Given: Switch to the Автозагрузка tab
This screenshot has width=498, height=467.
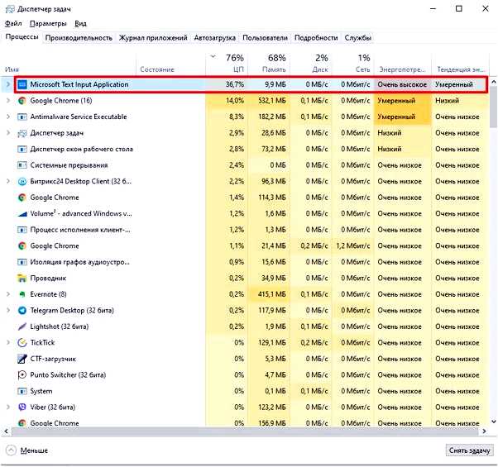Looking at the screenshot, I should (x=215, y=38).
